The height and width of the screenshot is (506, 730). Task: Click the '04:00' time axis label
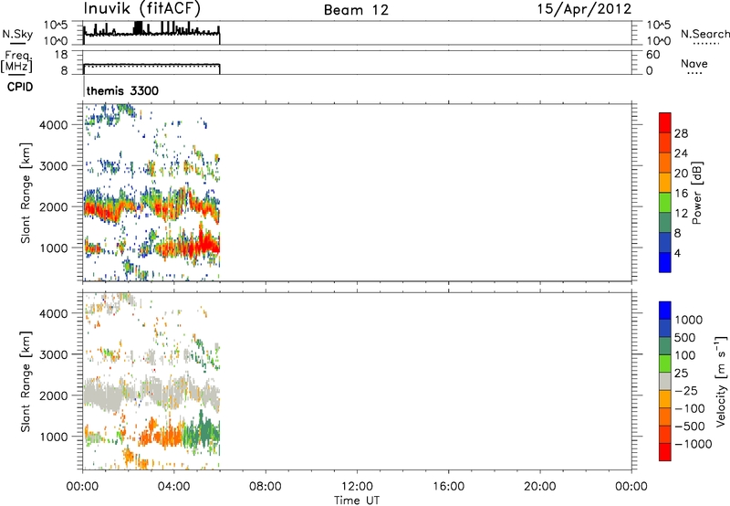[x=173, y=487]
